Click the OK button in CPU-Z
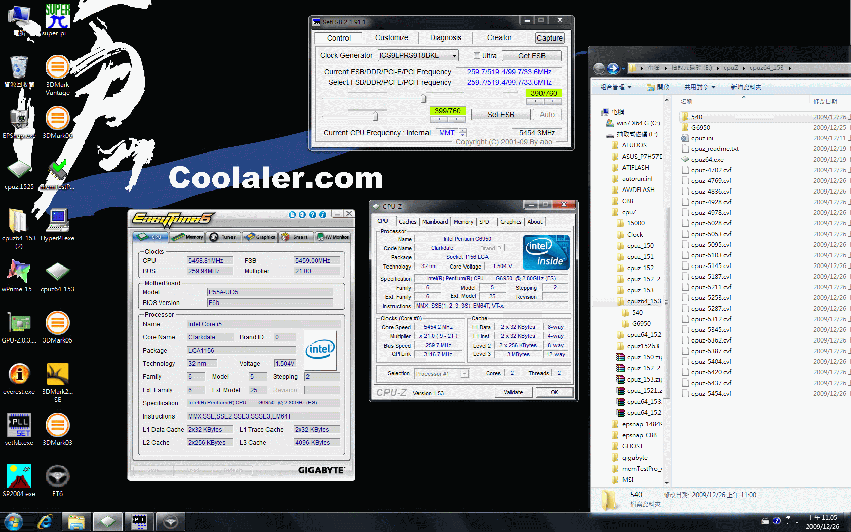The image size is (851, 532). click(555, 392)
